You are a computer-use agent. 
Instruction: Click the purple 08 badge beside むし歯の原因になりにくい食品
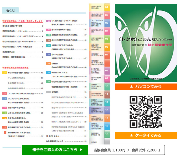click(x=48, y=21)
